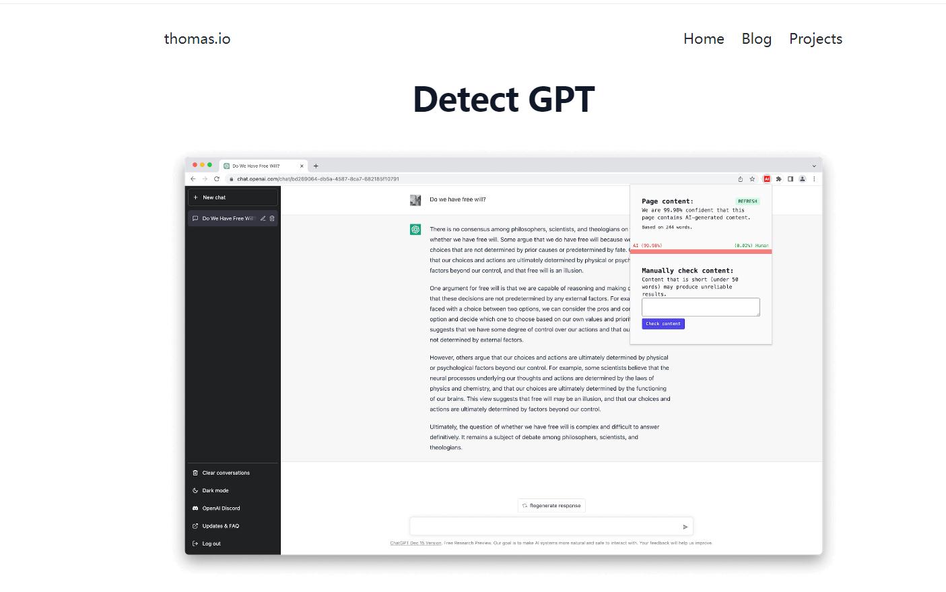Click the 'Based on 244 words.' text

pos(667,227)
